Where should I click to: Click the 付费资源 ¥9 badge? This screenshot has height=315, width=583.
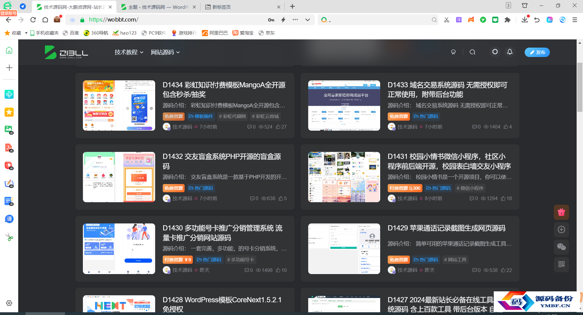point(178,260)
